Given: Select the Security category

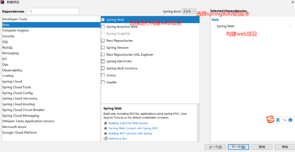Looking at the screenshot, I should click(x=51, y=36).
